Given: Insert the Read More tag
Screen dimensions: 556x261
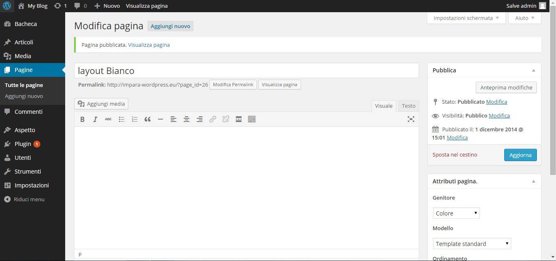Looking at the screenshot, I should pyautogui.click(x=239, y=119).
